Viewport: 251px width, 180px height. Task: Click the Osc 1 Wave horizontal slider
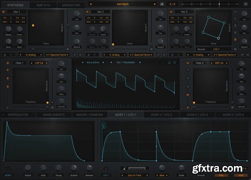pyautogui.click(x=46, y=49)
